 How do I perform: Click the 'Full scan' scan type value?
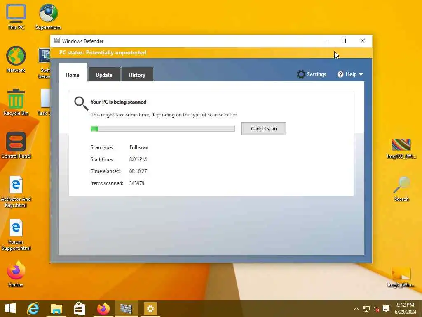[x=139, y=147]
